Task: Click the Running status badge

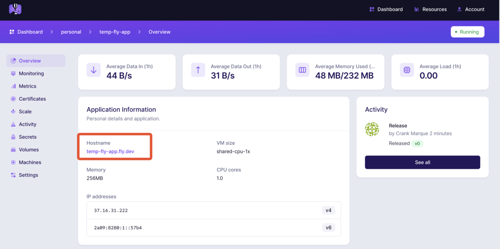Action: tap(467, 32)
